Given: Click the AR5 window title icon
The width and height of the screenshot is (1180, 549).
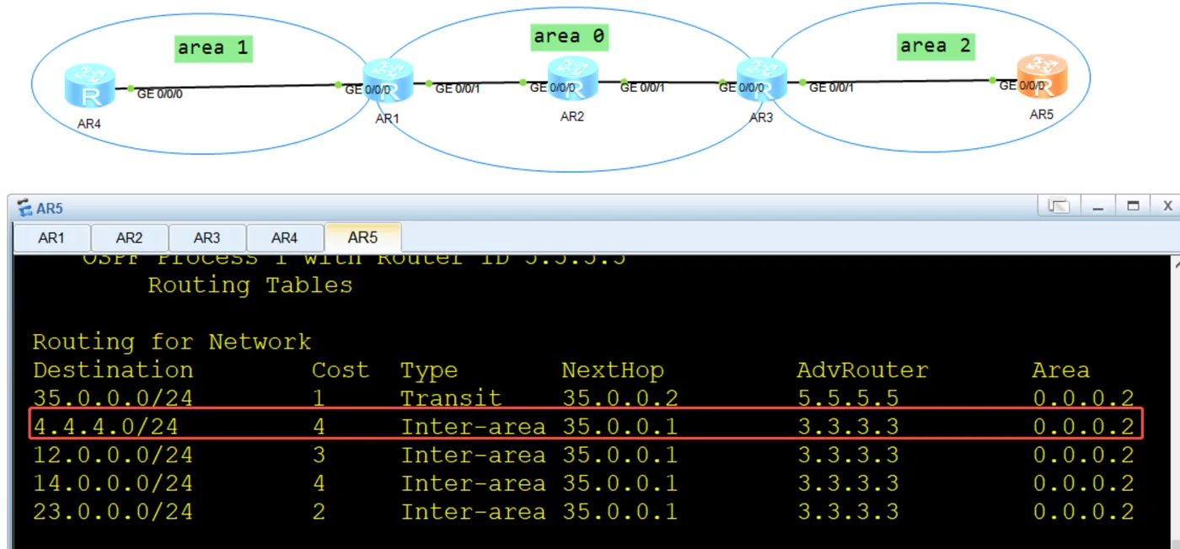Looking at the screenshot, I should (x=25, y=208).
